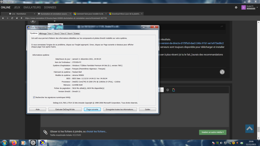
Task: Click the scroll-to-top arrow button
Action: 250,129
